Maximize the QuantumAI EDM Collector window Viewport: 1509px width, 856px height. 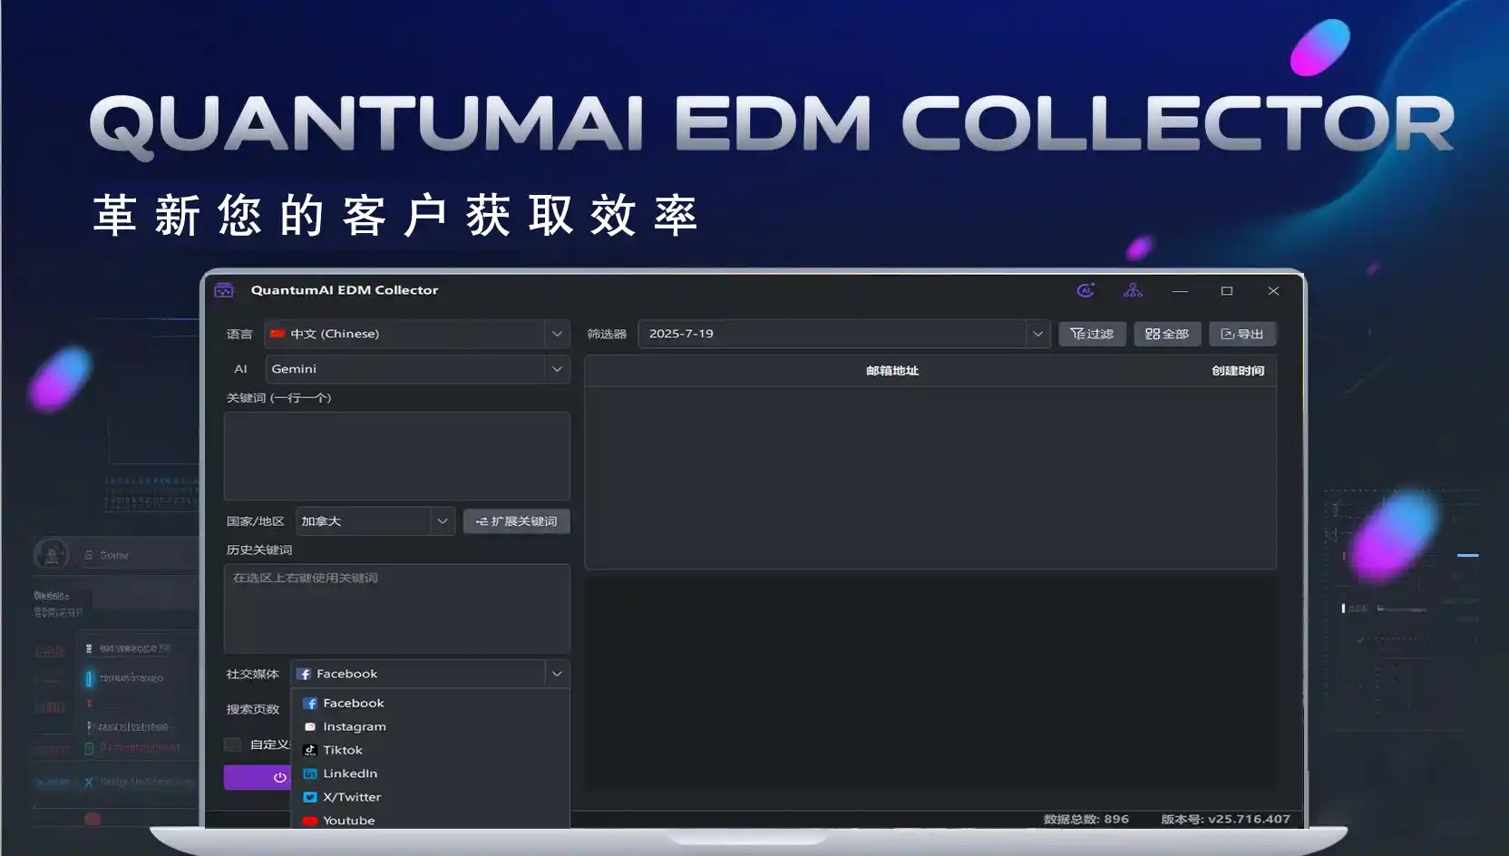pyautogui.click(x=1227, y=291)
